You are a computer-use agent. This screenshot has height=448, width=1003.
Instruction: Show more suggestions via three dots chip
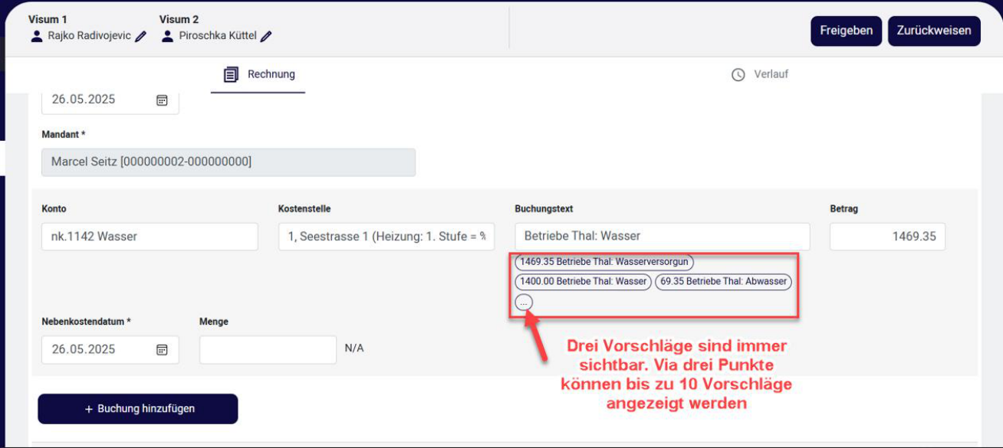point(524,302)
